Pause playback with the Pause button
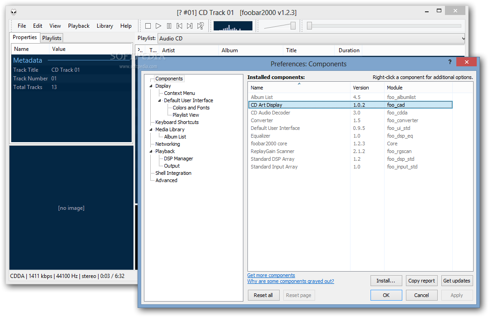Viewport: 489px width, 317px height. click(x=169, y=26)
